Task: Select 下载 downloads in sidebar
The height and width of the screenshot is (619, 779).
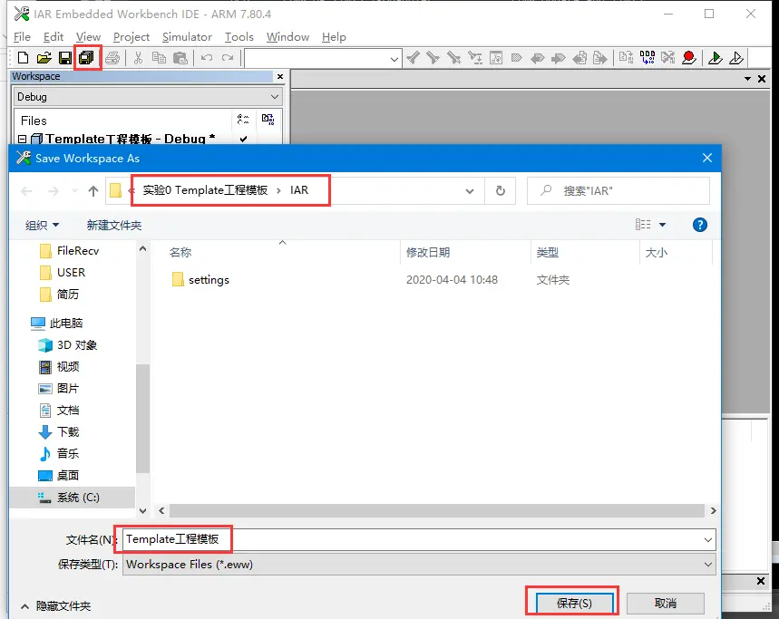Action: pyautogui.click(x=59, y=432)
